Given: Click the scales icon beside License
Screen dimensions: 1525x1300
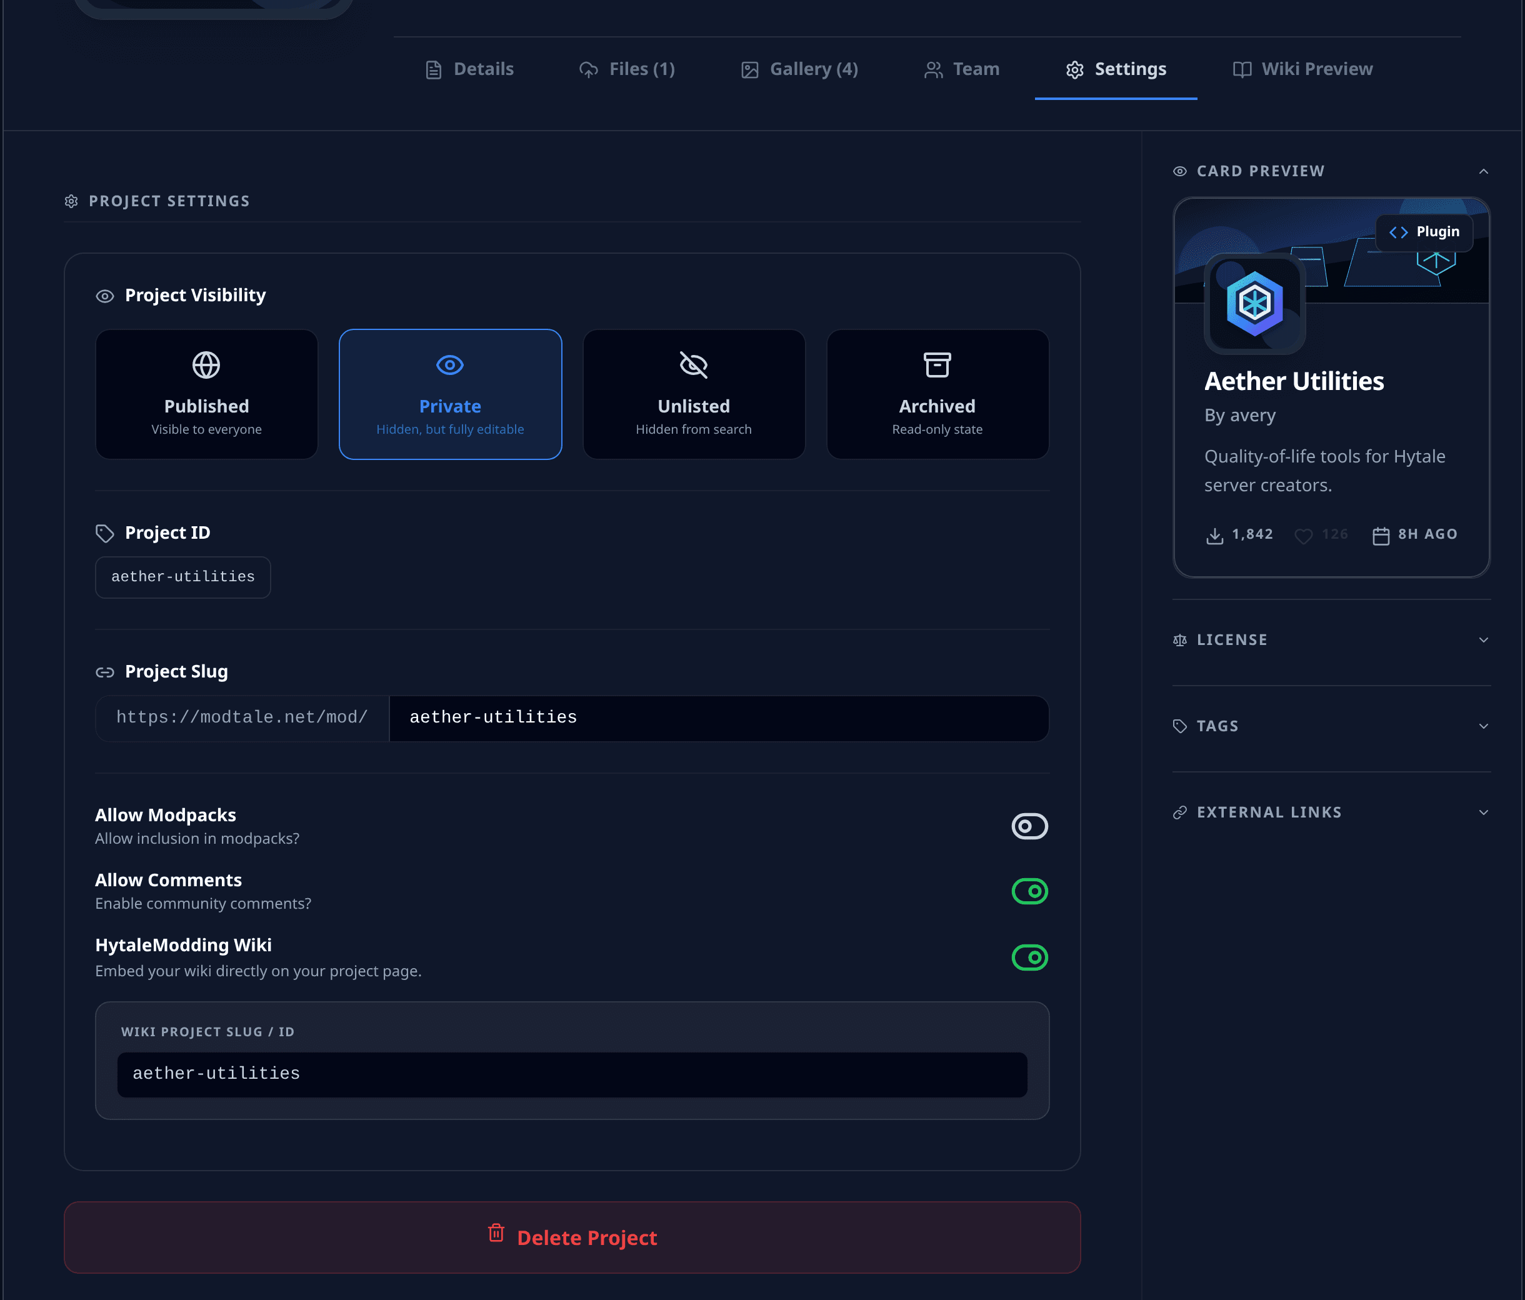Looking at the screenshot, I should (x=1180, y=641).
